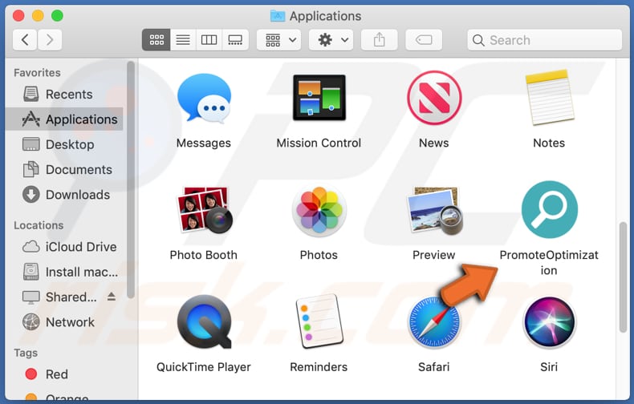634x404 pixels.
Task: Click the sidebar vertical scrollbar
Action: click(x=131, y=180)
